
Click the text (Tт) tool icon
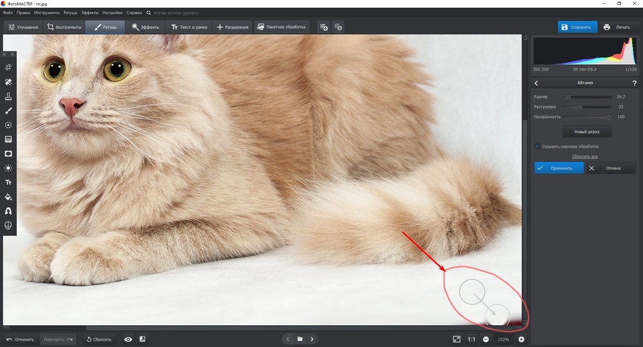[x=8, y=183]
